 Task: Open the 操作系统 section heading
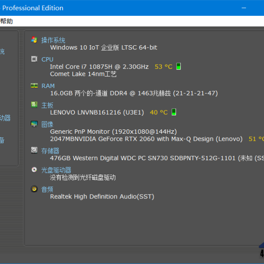pos(53,40)
